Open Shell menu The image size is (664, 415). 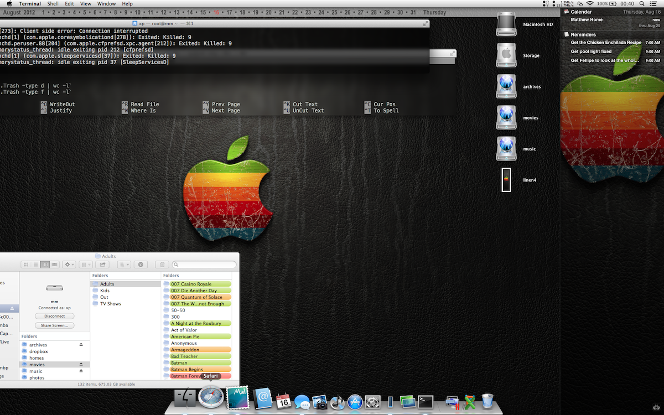(53, 3)
